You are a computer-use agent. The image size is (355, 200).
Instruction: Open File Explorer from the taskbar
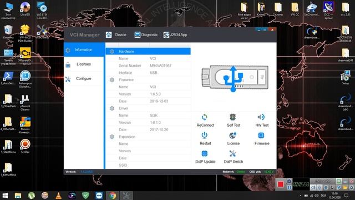coord(18,196)
